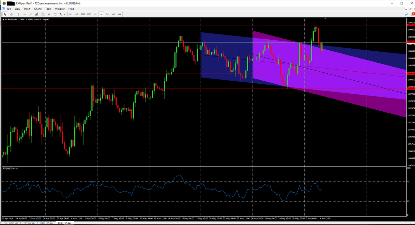Activate the Crosshair tool
This screenshot has width=415, height=225.
point(11,14)
